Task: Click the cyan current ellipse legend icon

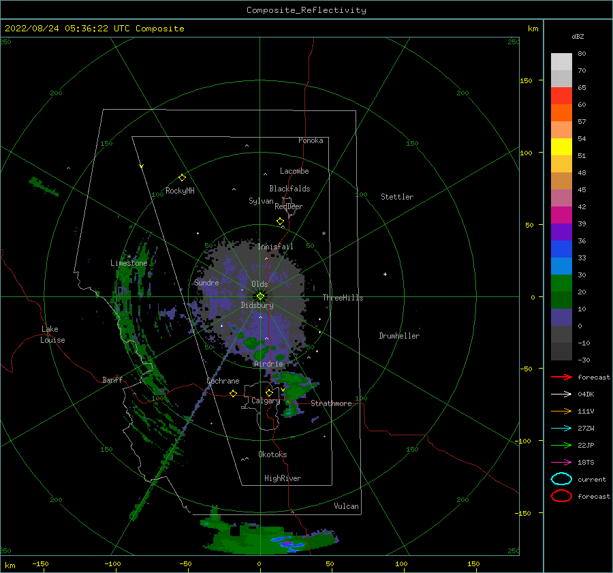Action: pyautogui.click(x=561, y=479)
